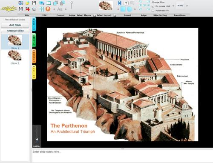Viewport: 213px width, 163px height.
Task: Open file using yellow folder icon
Action: point(28,3)
